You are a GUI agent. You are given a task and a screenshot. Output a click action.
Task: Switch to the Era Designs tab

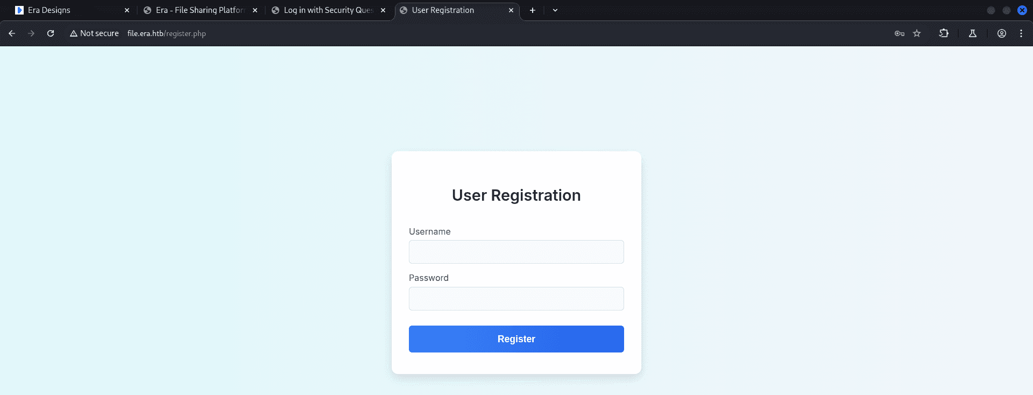click(x=73, y=10)
